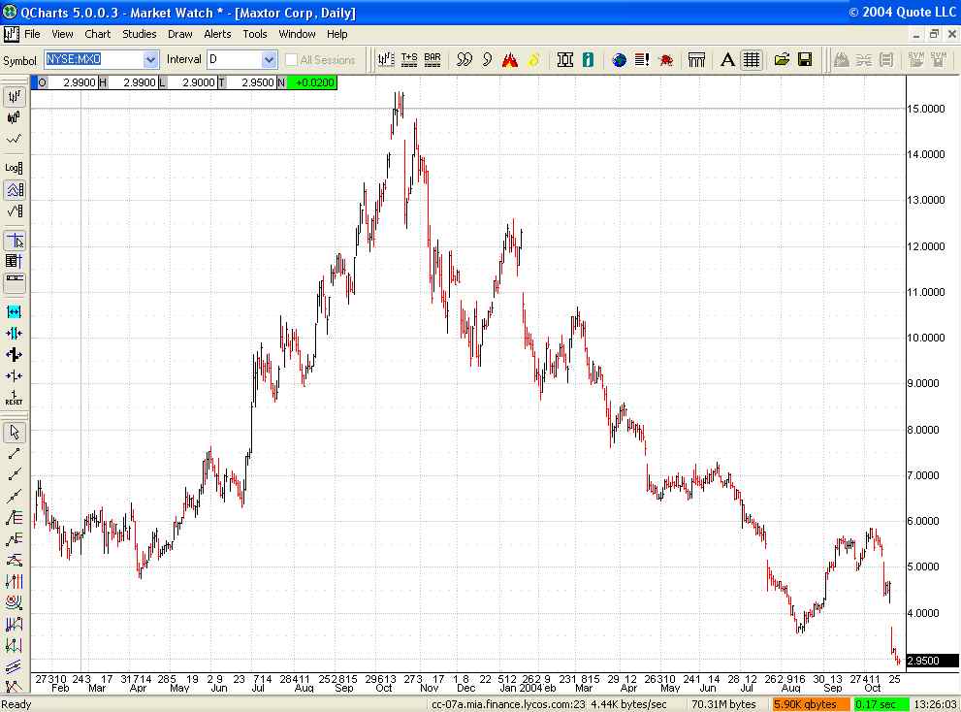Open the Alerts menu
This screenshot has height=712, width=961.
click(217, 34)
